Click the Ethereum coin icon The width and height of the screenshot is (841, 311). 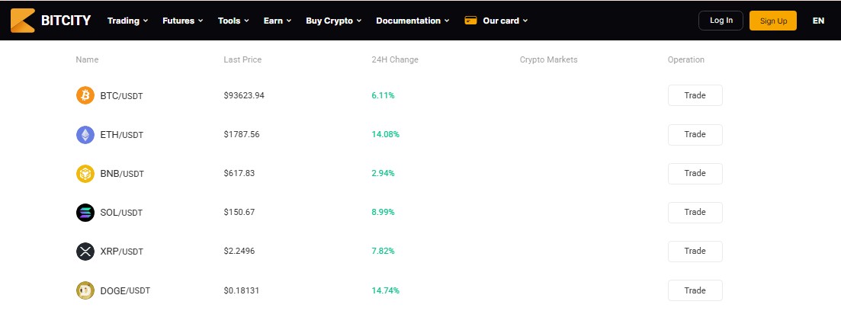pyautogui.click(x=85, y=135)
